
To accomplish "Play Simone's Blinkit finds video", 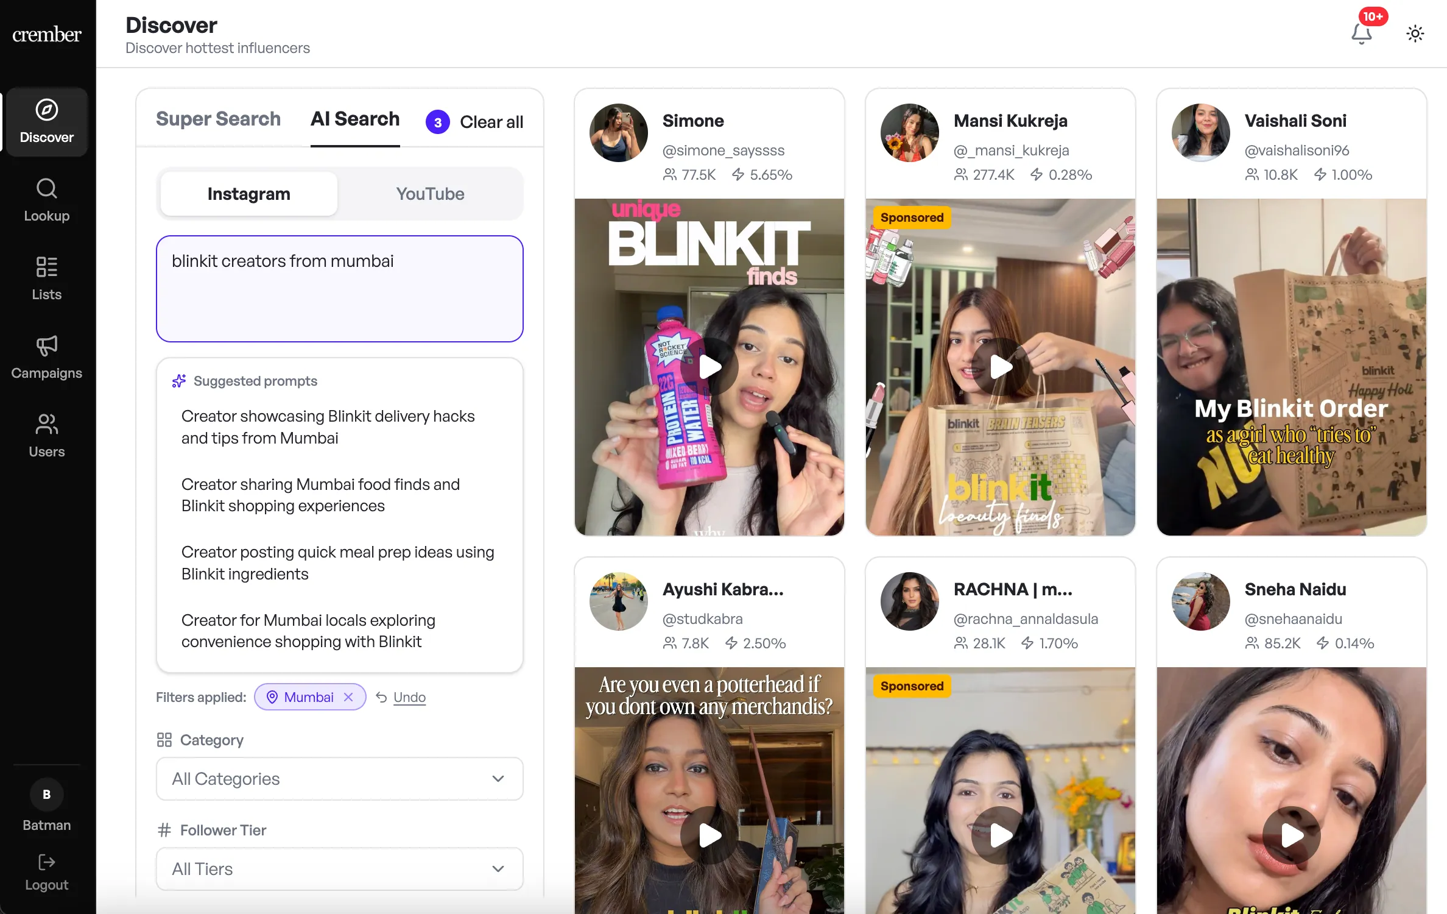I will point(709,367).
